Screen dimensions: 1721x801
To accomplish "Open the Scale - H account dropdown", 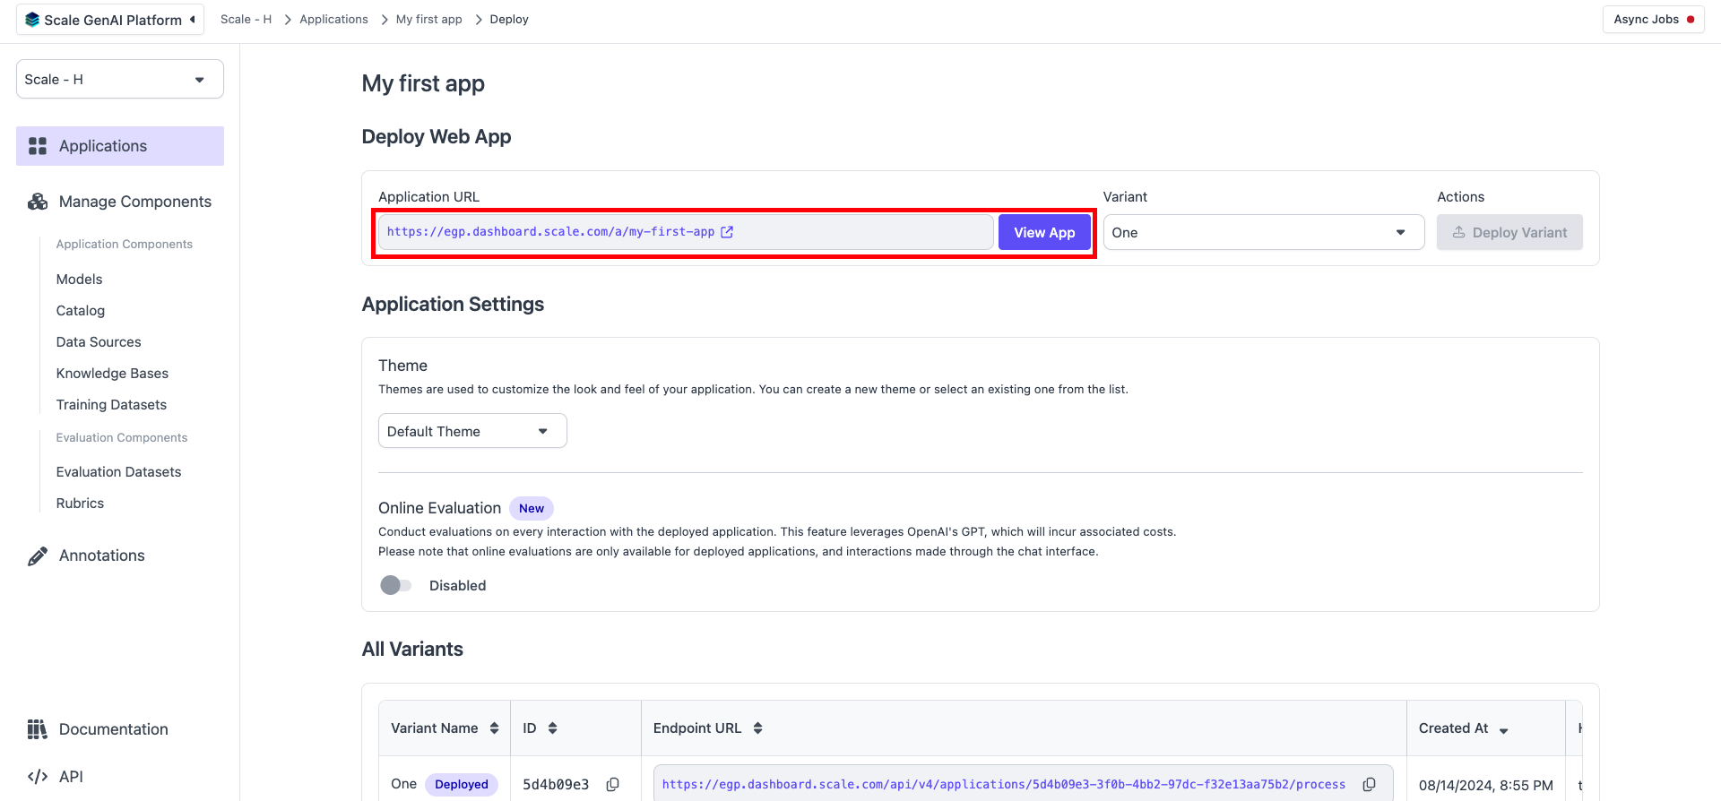I will 120,80.
